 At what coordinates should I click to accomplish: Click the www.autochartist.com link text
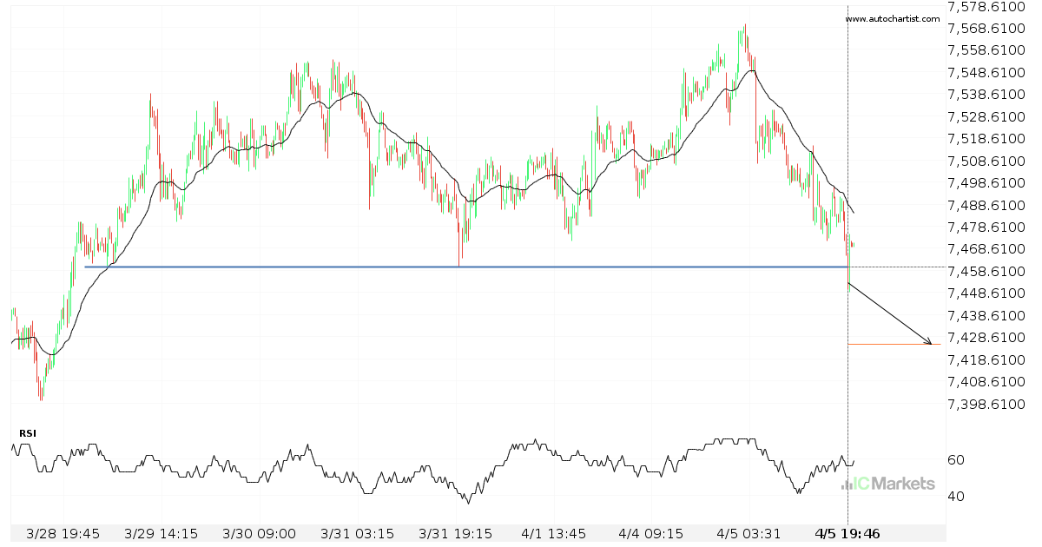[892, 19]
